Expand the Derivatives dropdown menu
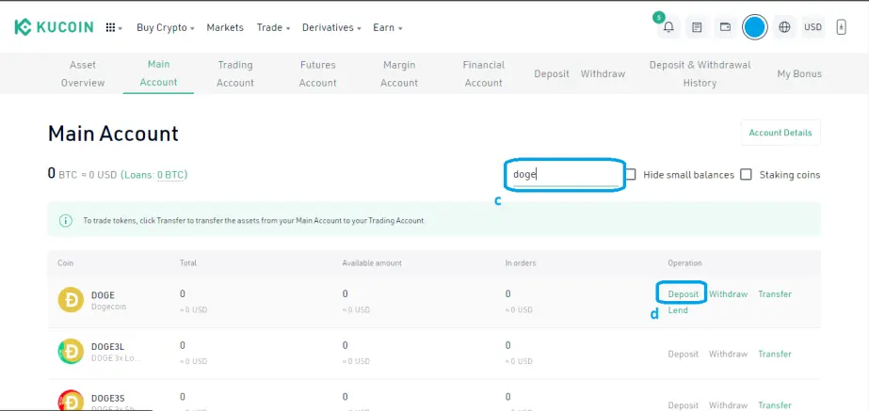Viewport: 869px width, 411px height. click(x=331, y=27)
